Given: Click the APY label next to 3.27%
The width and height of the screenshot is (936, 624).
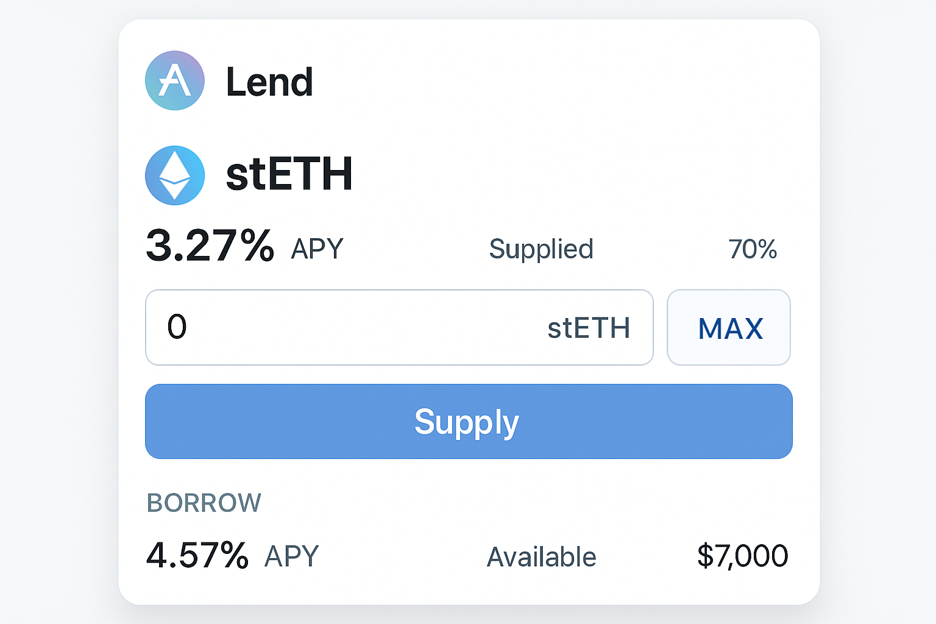Looking at the screenshot, I should pyautogui.click(x=316, y=248).
